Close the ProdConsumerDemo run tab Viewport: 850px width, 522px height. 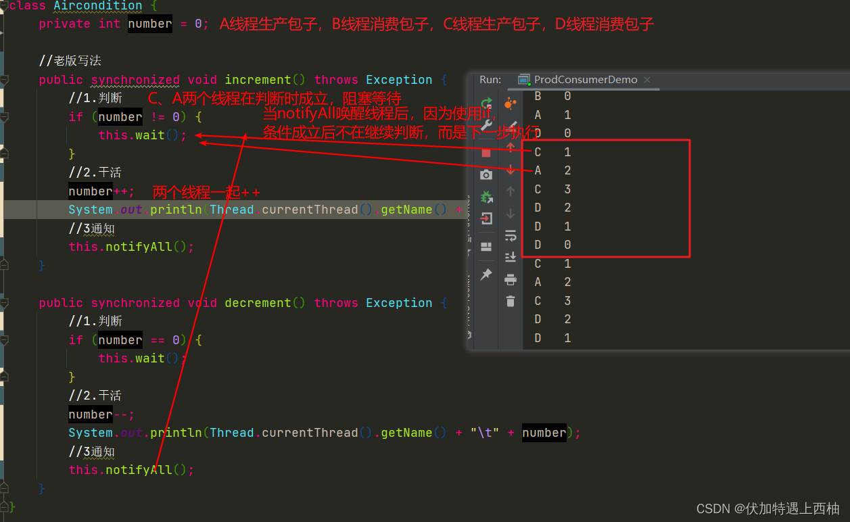tap(647, 80)
